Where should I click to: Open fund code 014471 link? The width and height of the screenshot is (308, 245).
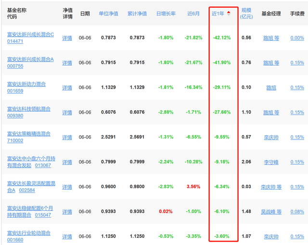click(15, 41)
